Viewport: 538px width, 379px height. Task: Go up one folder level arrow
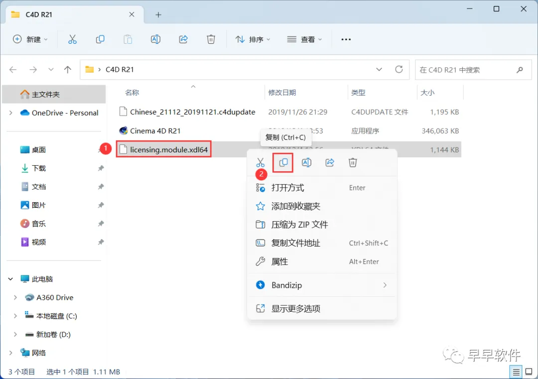point(68,70)
